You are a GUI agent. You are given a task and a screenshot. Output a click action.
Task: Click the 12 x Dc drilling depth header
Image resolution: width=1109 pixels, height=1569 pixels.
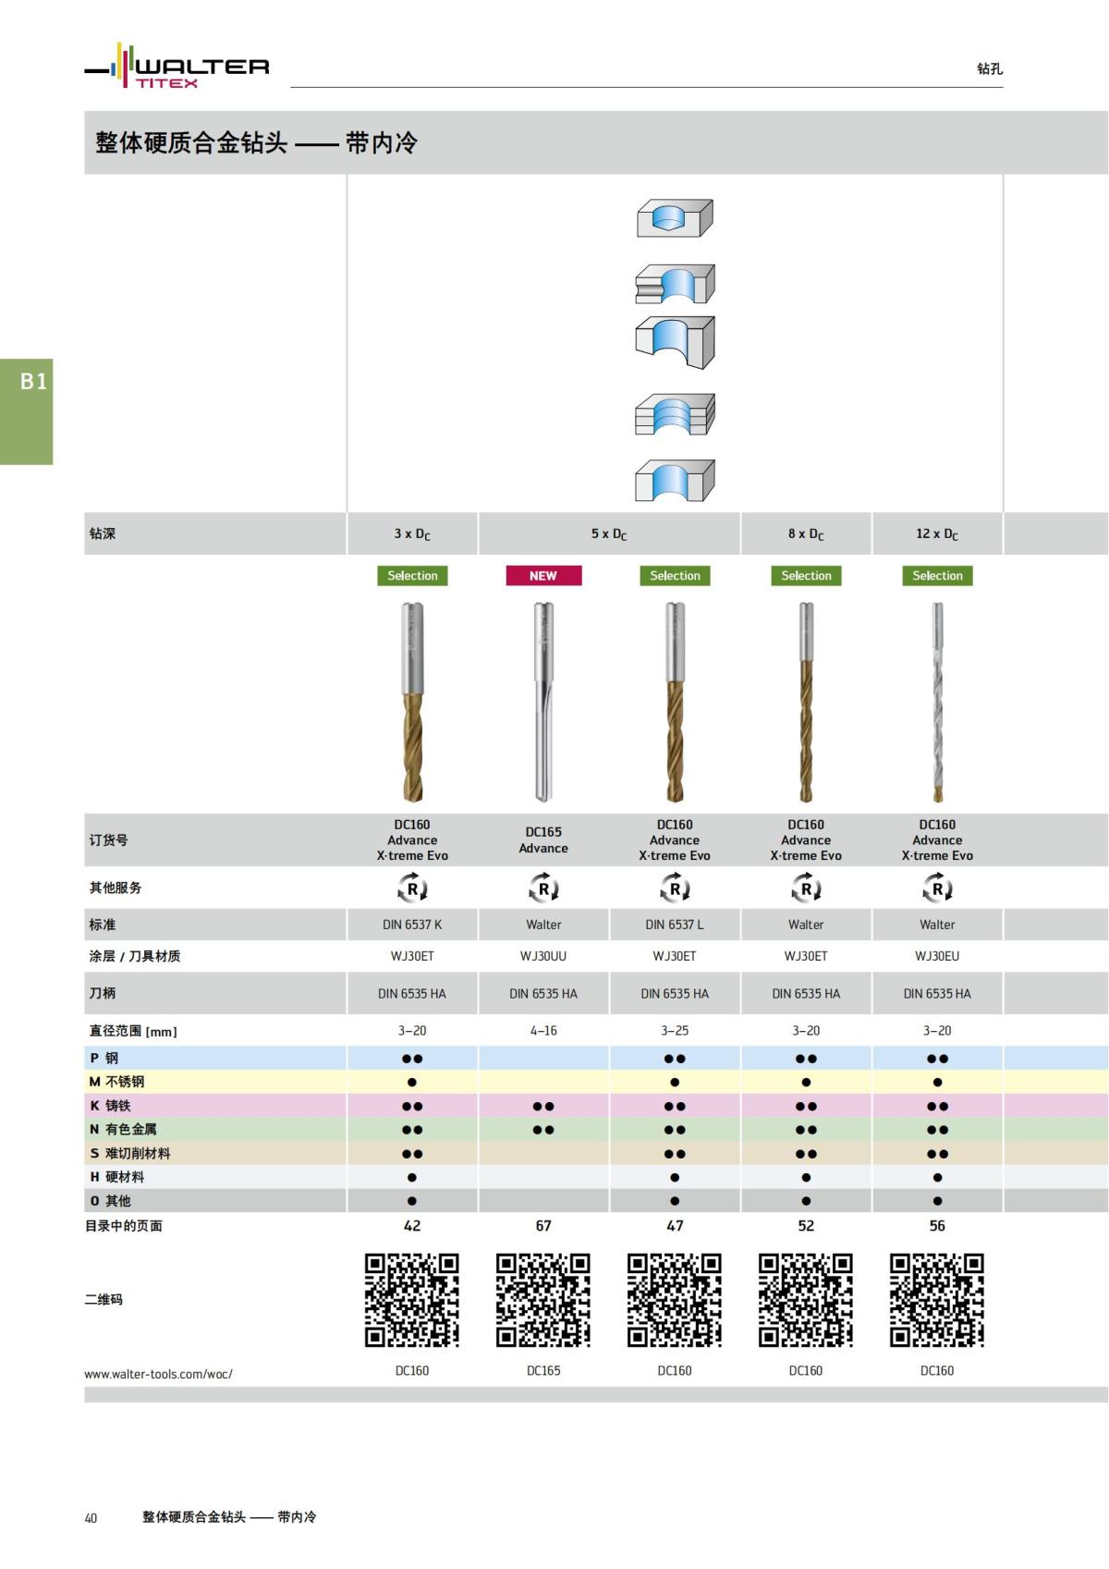(937, 534)
